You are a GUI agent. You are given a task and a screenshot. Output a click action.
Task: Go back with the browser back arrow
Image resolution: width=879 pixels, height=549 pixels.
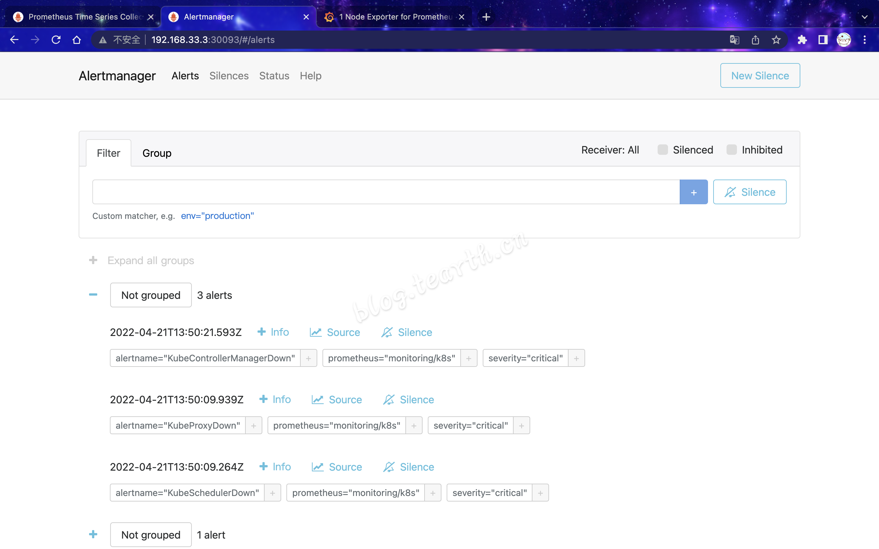14,40
